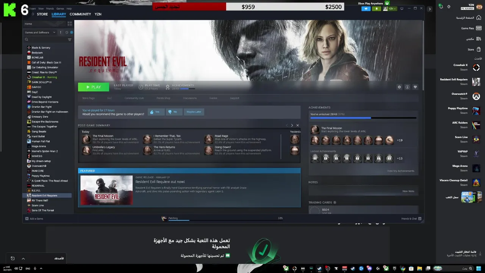Open the game's Guides link
485x273 pixels.
point(213,98)
